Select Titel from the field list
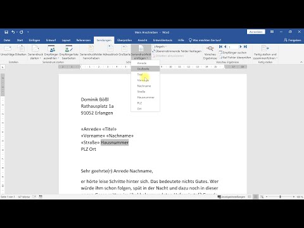This screenshot has width=304, height=228. click(145, 75)
